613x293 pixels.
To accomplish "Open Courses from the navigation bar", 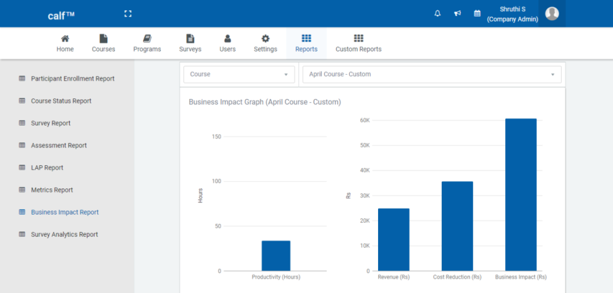I will point(103,43).
